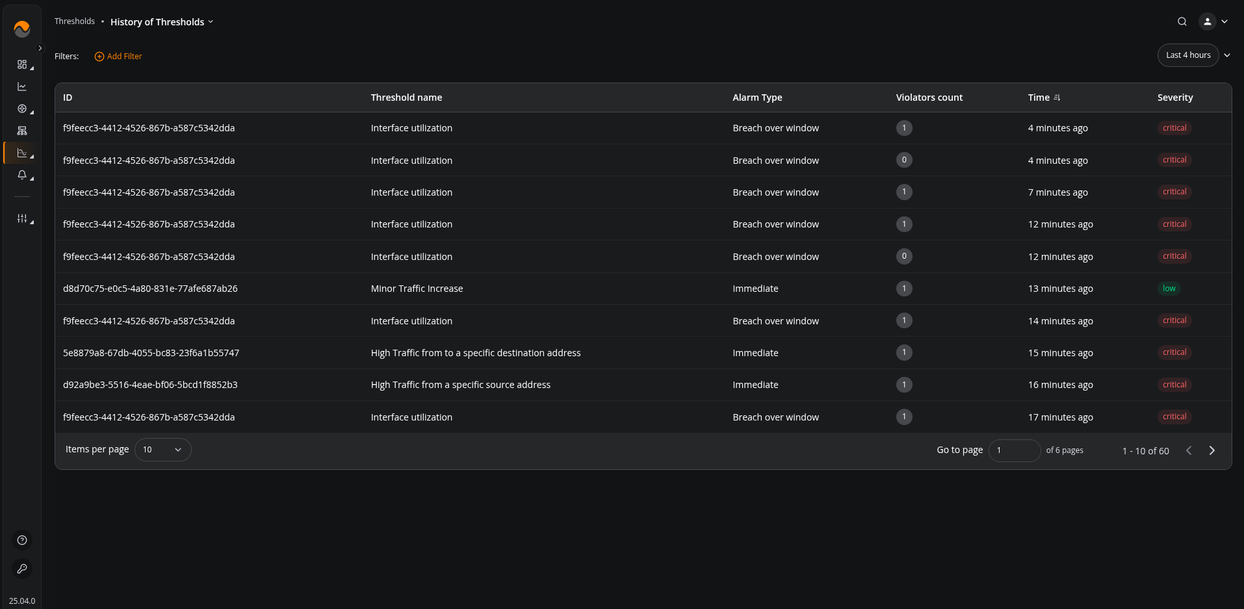Click the key license icon

[22, 569]
